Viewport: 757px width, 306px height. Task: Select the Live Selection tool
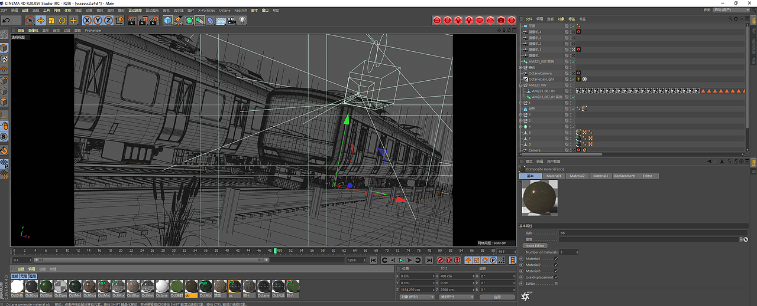click(30, 20)
